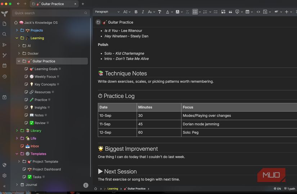Click the remove formatting icon
The height and width of the screenshot is (194, 297).
tap(187, 12)
